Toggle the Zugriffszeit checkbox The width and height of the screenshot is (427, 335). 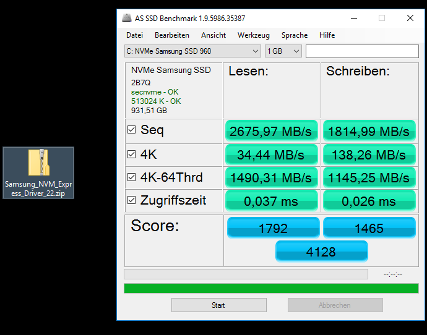[x=132, y=200]
